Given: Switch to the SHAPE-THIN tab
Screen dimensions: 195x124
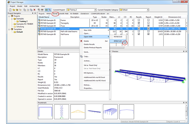Looking at the screenshot, I should (x=64, y=14).
